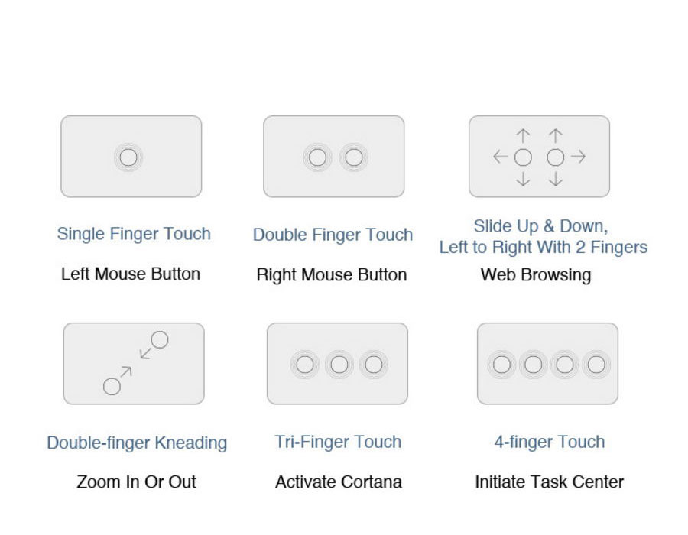Image resolution: width=688 pixels, height=535 pixels.
Task: Select the double-finger kneading touchpad diagram
Action: tap(134, 363)
